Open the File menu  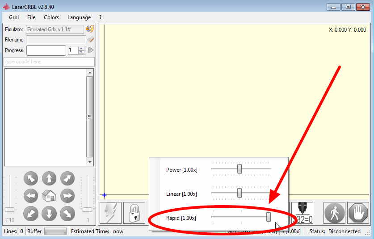(31, 17)
